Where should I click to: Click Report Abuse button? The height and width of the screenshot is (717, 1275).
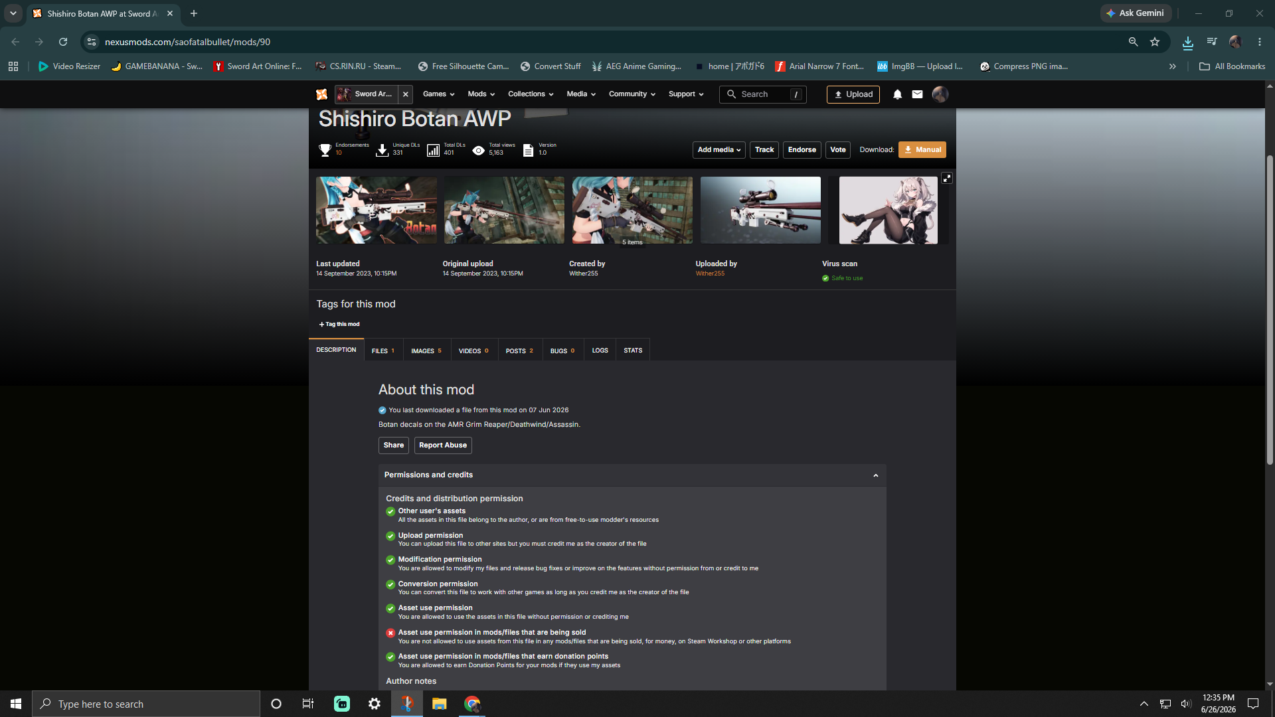coord(443,445)
